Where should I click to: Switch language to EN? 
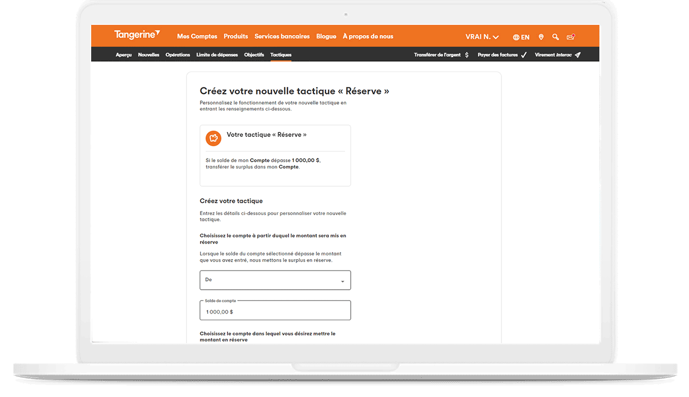(x=525, y=37)
